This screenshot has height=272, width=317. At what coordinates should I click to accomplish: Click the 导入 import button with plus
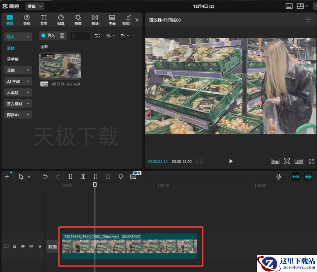[48, 36]
